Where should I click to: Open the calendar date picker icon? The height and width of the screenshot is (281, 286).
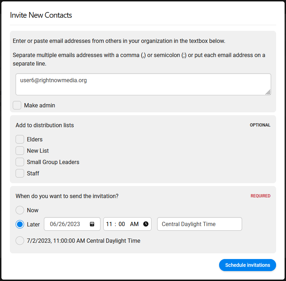93,224
